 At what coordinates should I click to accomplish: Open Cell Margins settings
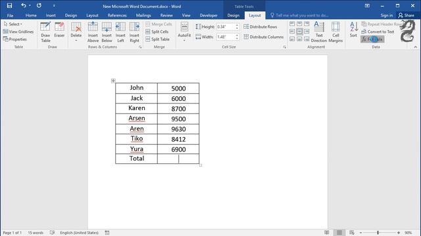(335, 32)
